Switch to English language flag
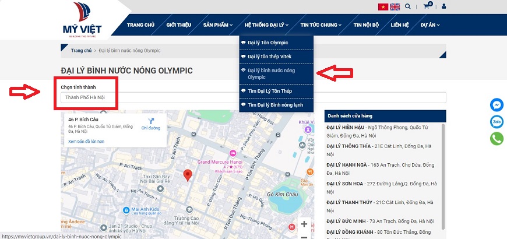Viewport: 507px width, 239px height. (x=395, y=7)
